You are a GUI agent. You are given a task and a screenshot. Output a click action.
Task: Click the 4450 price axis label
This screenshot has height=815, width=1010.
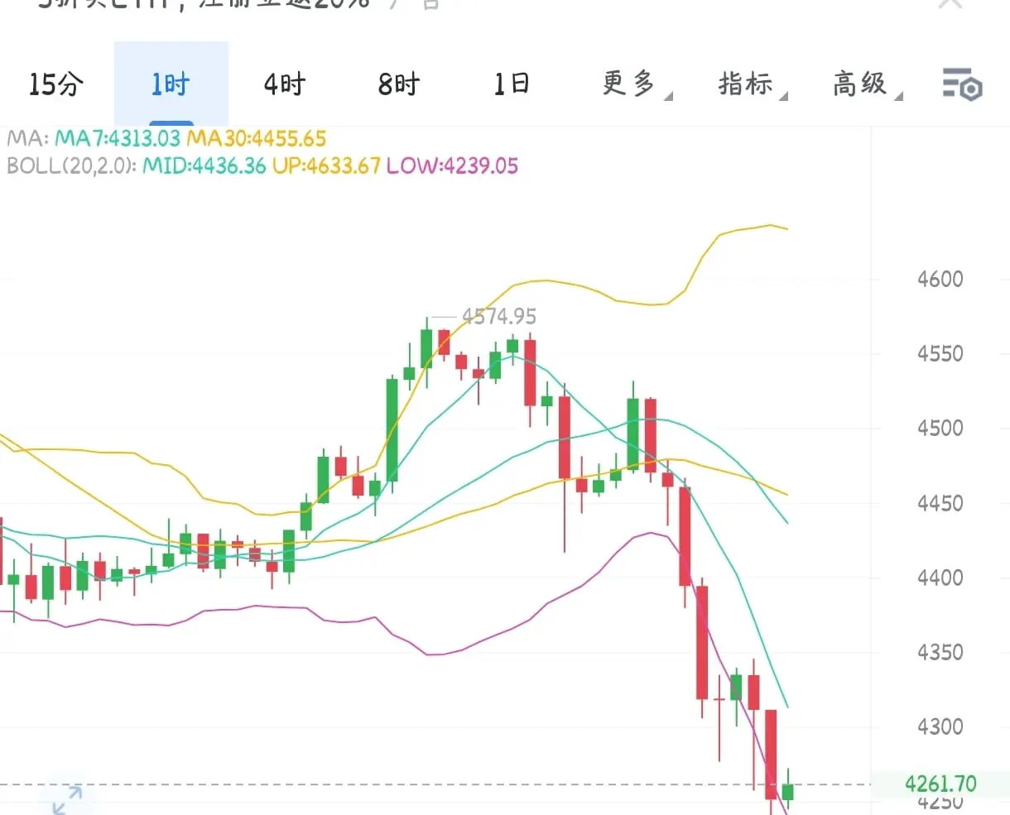pos(940,502)
